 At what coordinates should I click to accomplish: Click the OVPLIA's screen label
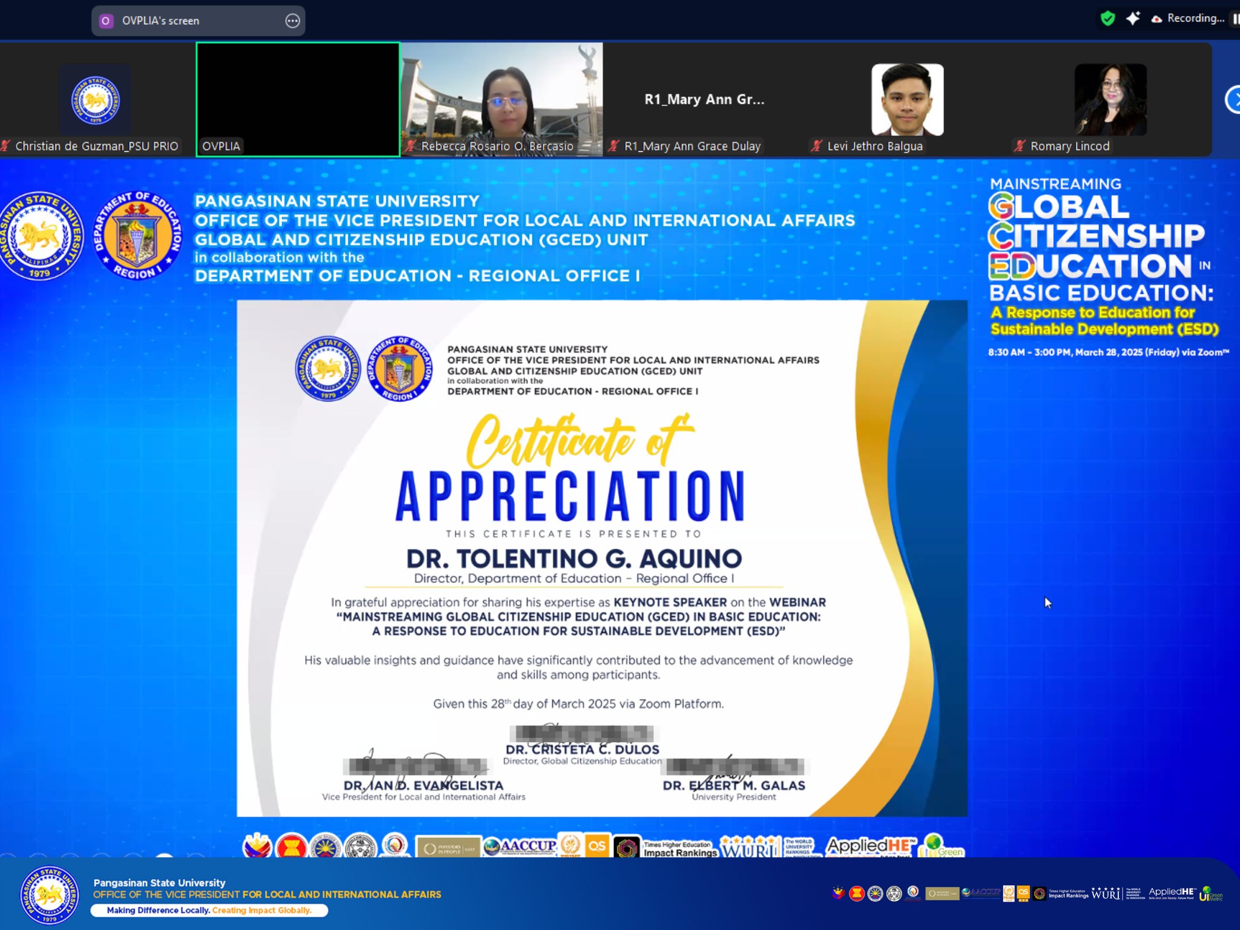160,21
